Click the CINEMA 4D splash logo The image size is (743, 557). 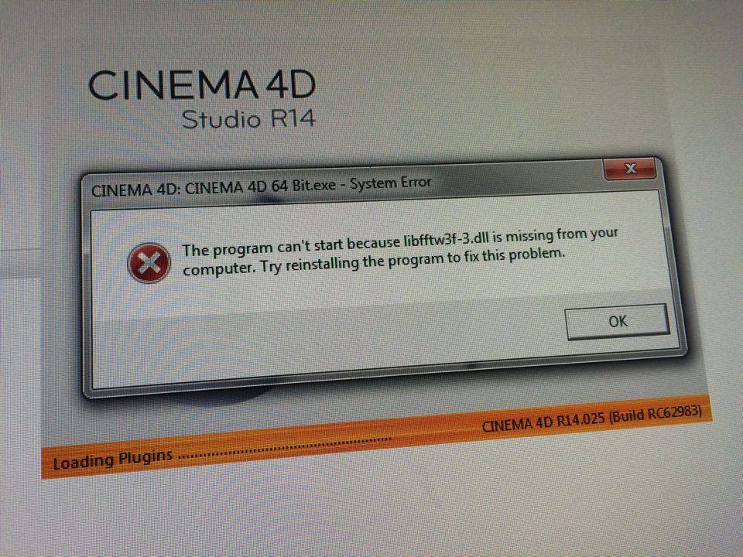coord(201,85)
